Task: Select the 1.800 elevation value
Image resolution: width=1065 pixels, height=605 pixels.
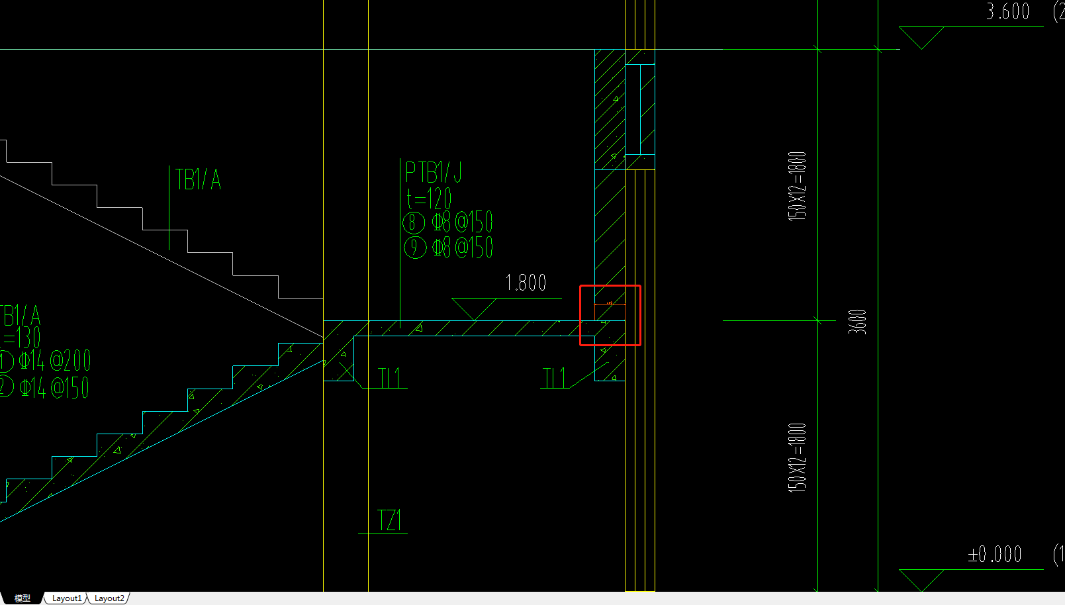Action: 526,283
